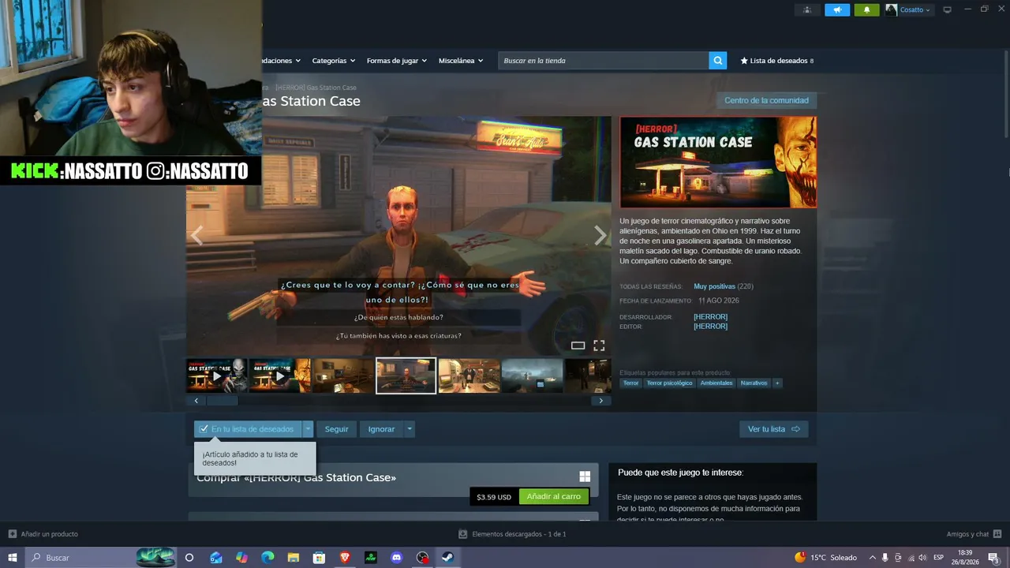Click the plus icon after the tags
This screenshot has height=568, width=1010.
point(777,383)
